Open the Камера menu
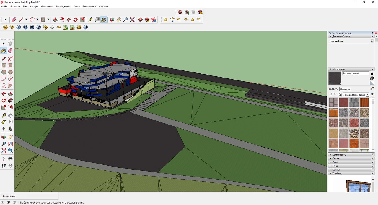 coord(34,7)
